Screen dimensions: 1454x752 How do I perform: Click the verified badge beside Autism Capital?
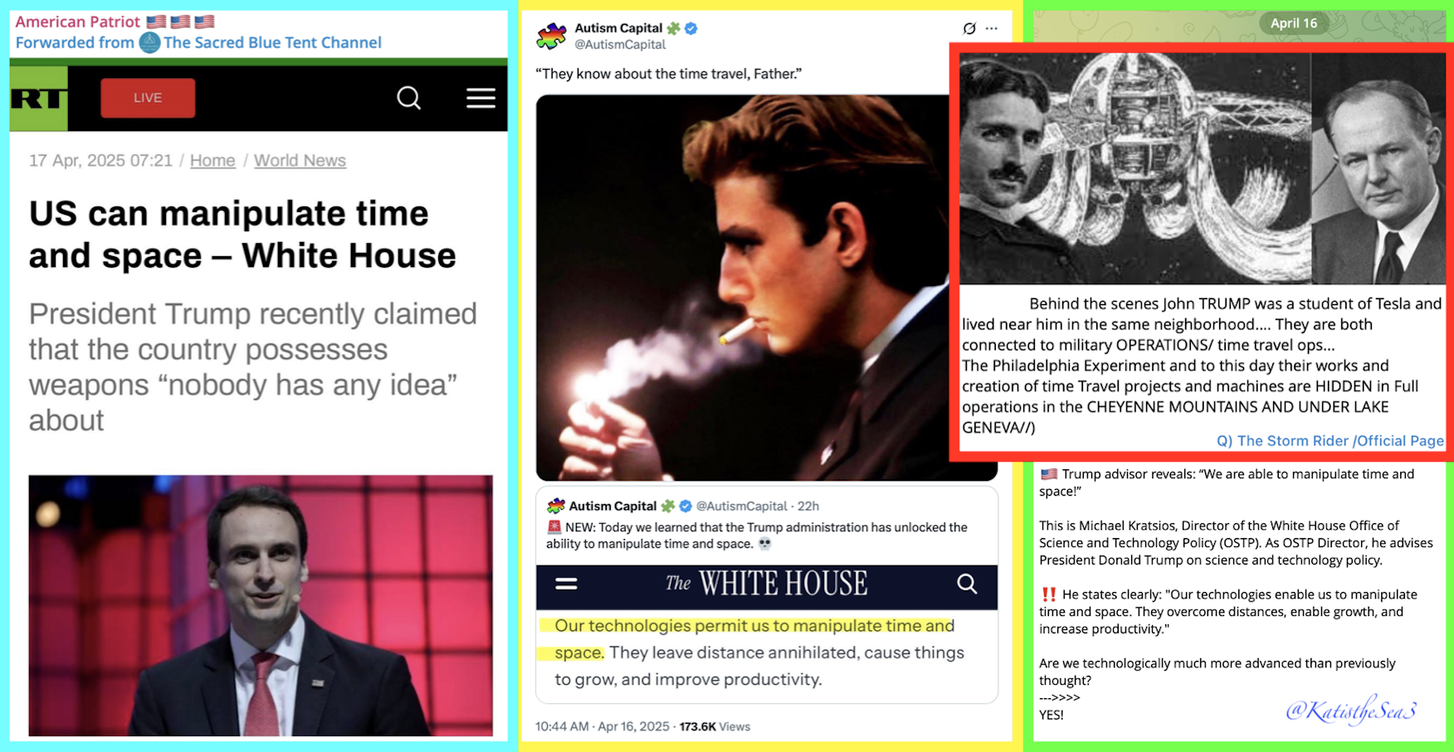coord(690,28)
